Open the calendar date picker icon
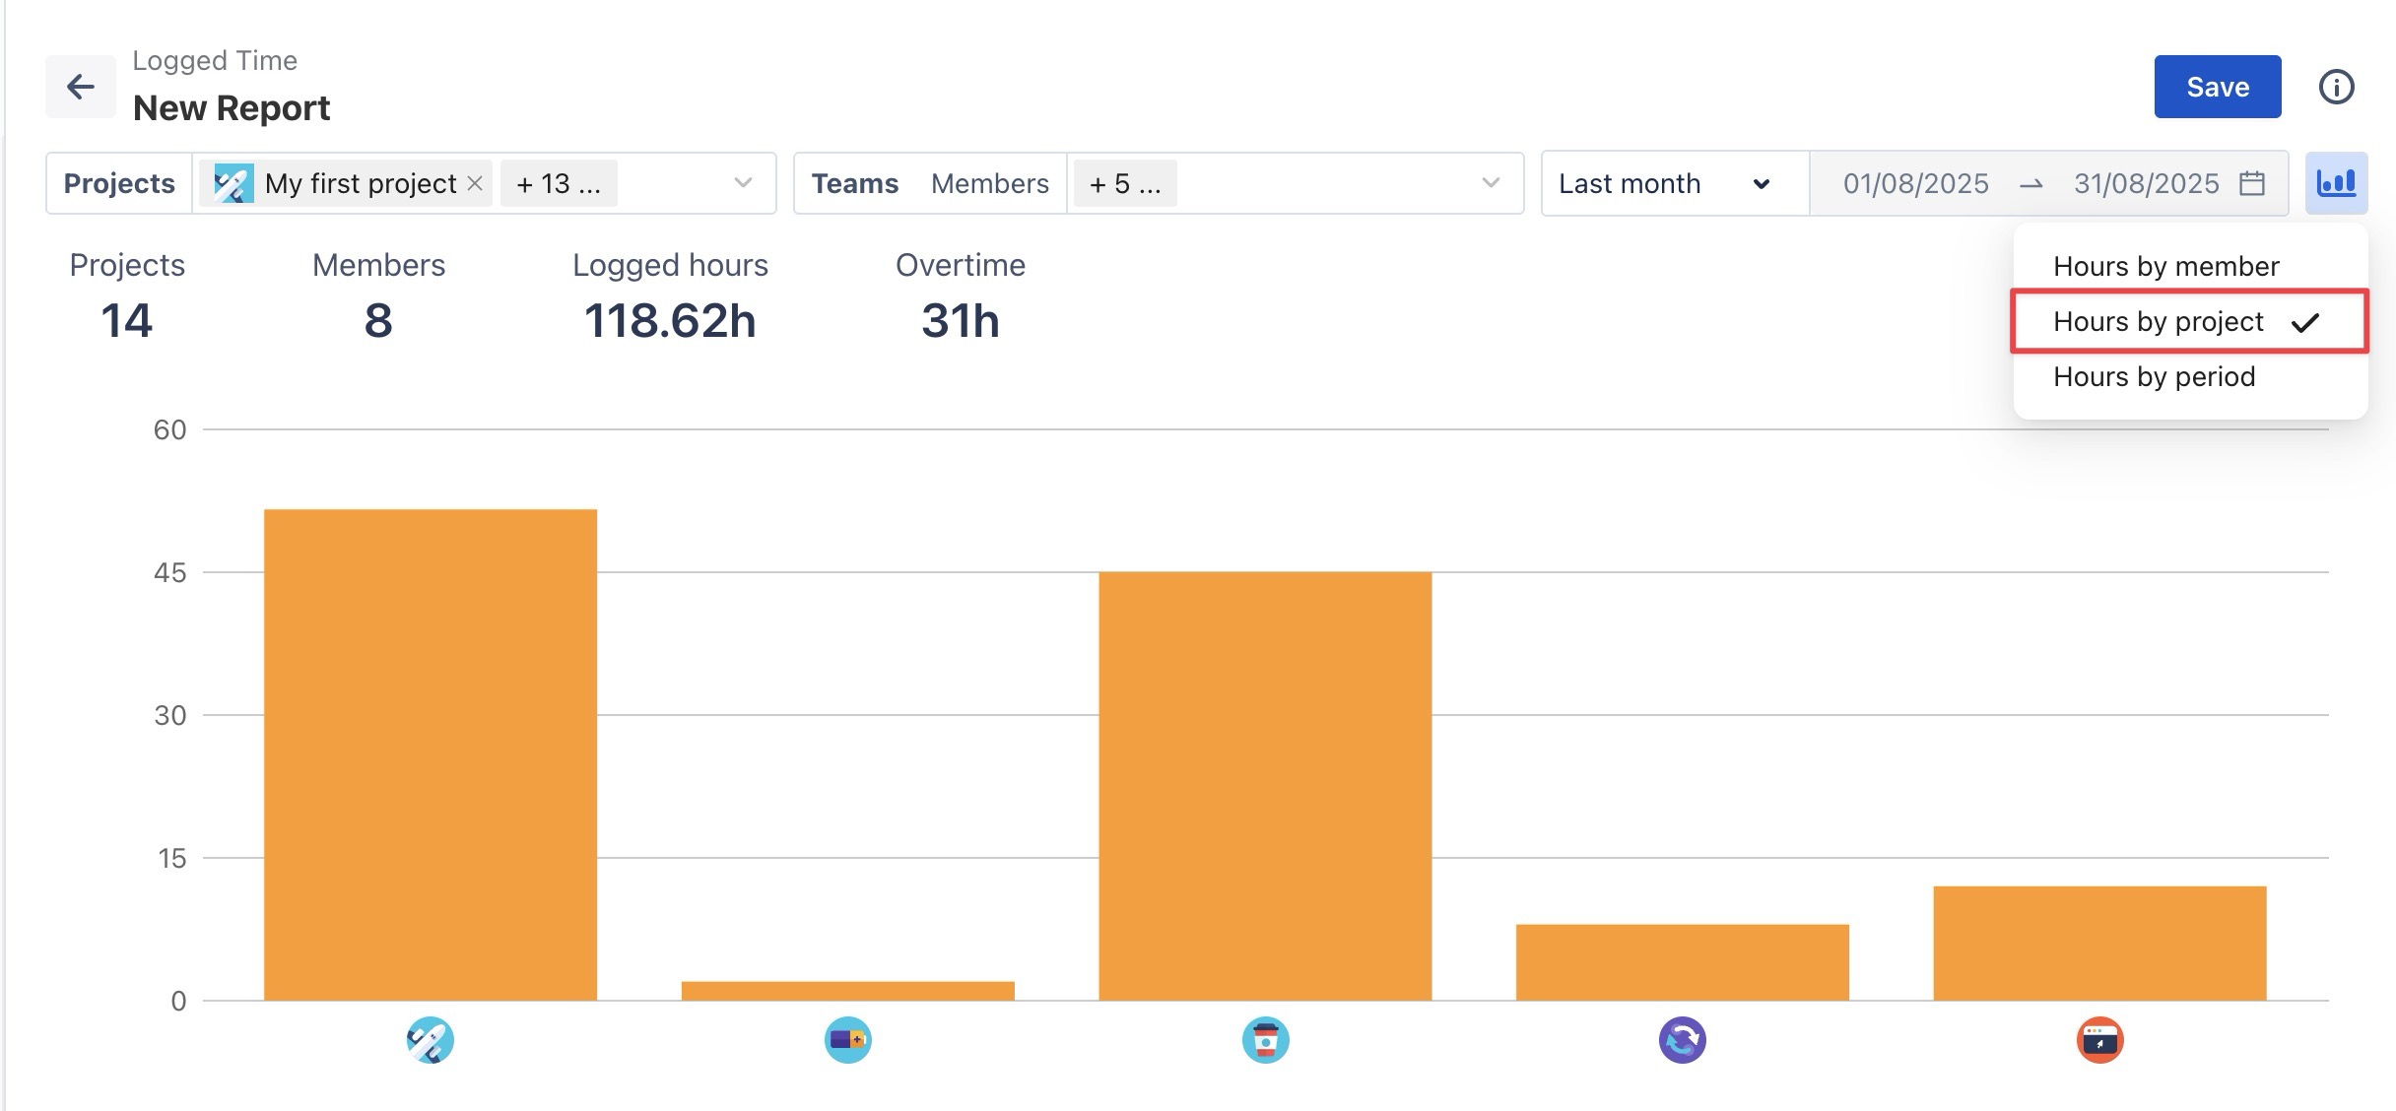This screenshot has width=2396, height=1111. point(2252,183)
